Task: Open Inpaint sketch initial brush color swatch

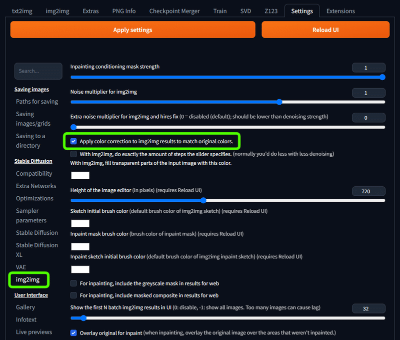Action: point(80,269)
